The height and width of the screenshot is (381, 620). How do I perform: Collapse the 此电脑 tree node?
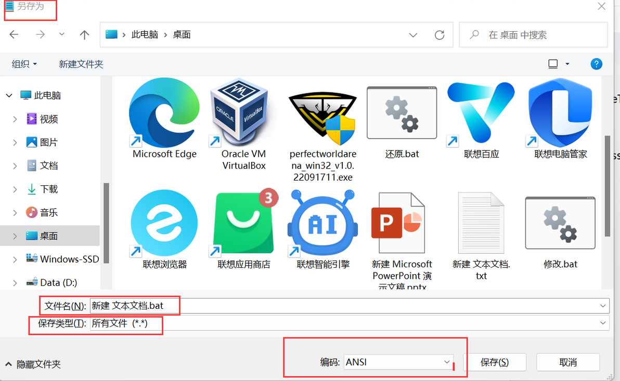[9, 96]
